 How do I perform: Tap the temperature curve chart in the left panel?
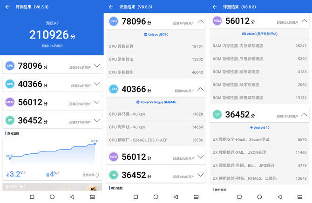pyautogui.click(x=52, y=153)
